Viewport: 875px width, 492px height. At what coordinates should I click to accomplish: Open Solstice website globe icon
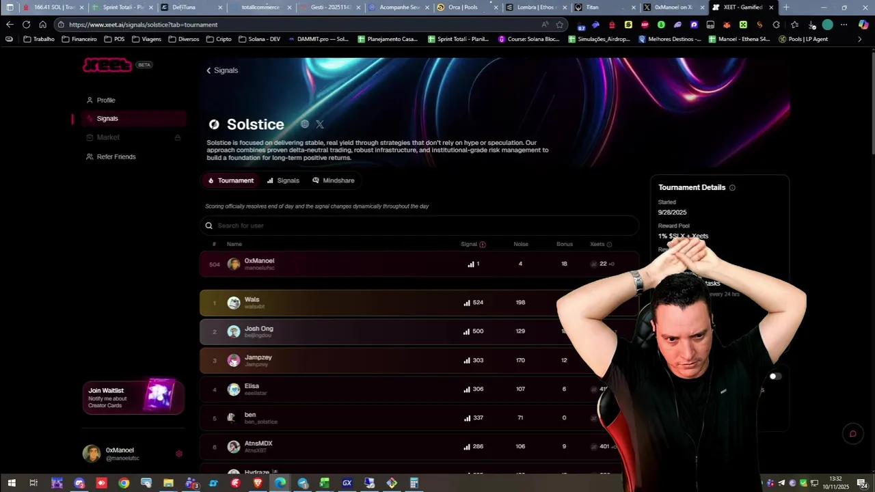click(x=305, y=124)
